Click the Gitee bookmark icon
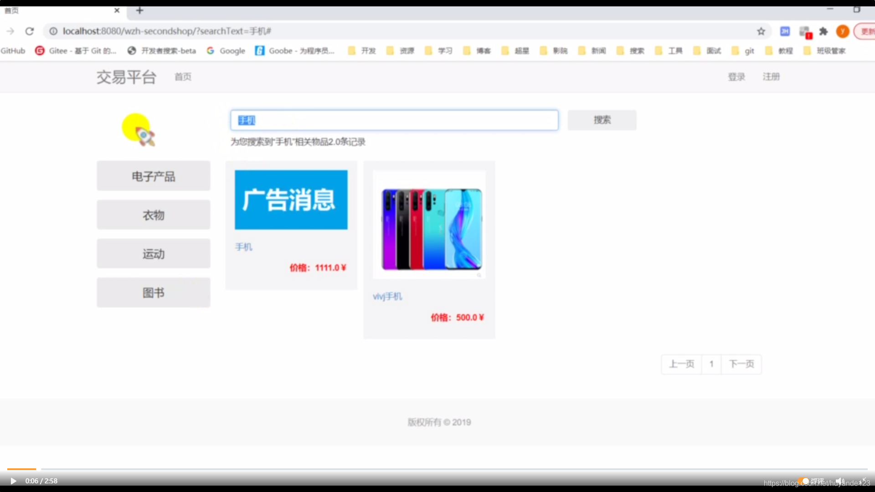Viewport: 875px width, 492px height. click(x=40, y=51)
